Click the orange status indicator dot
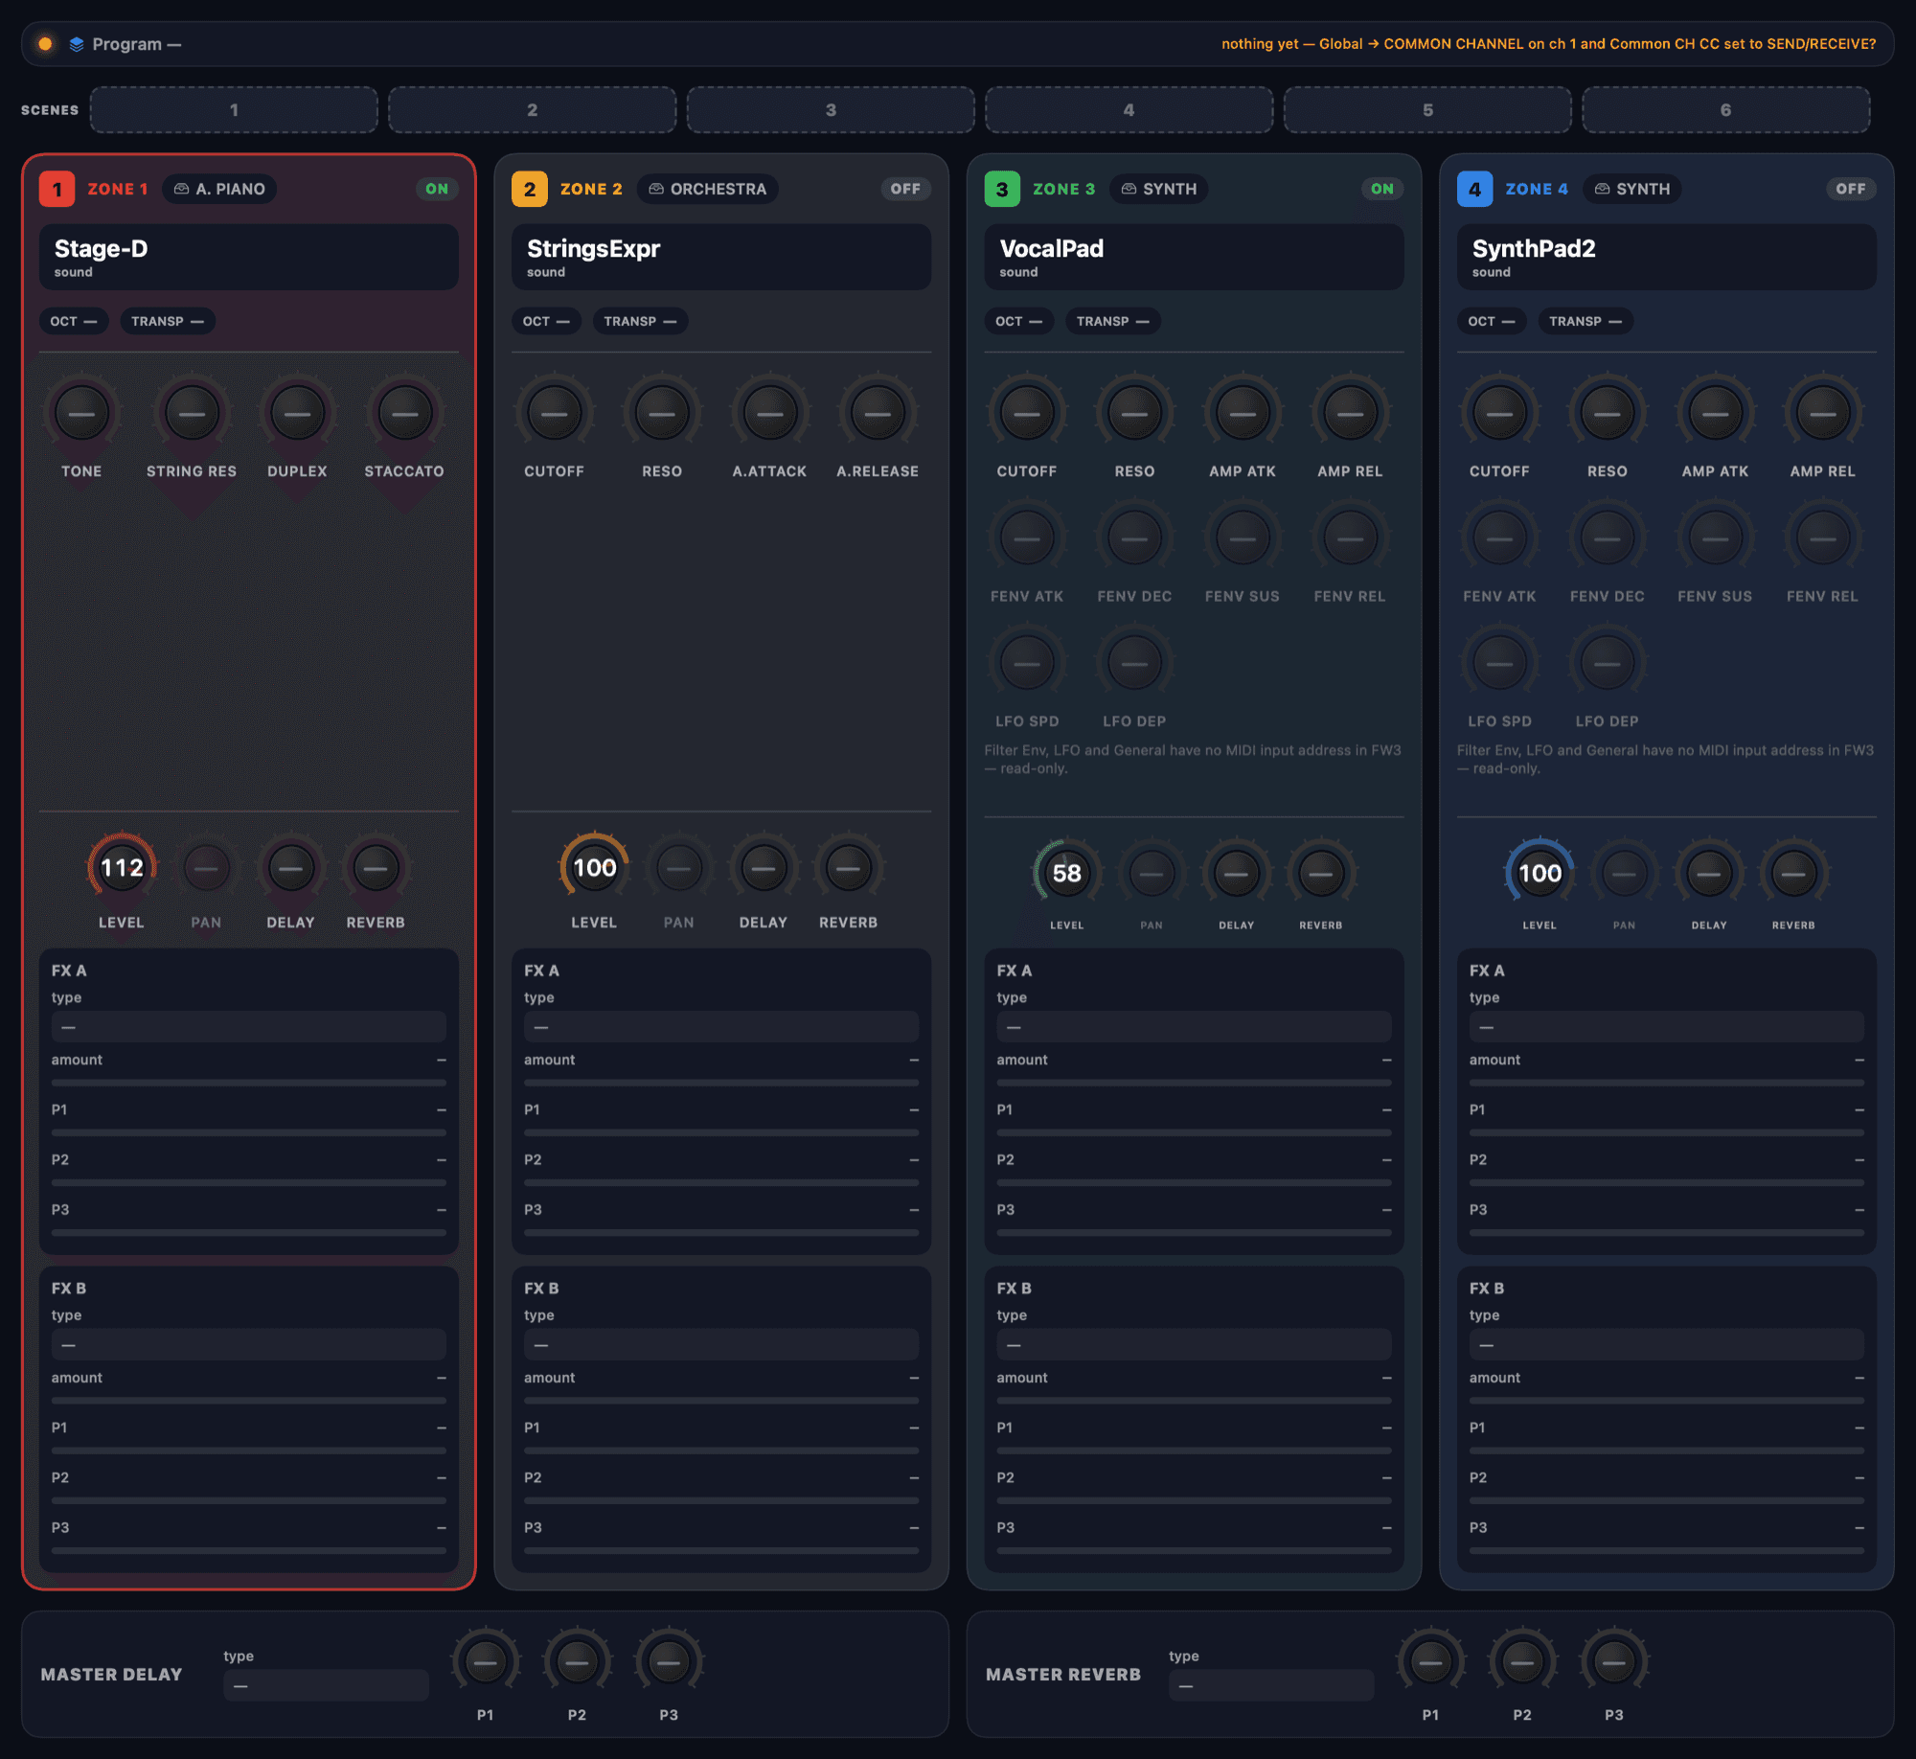 coord(45,44)
